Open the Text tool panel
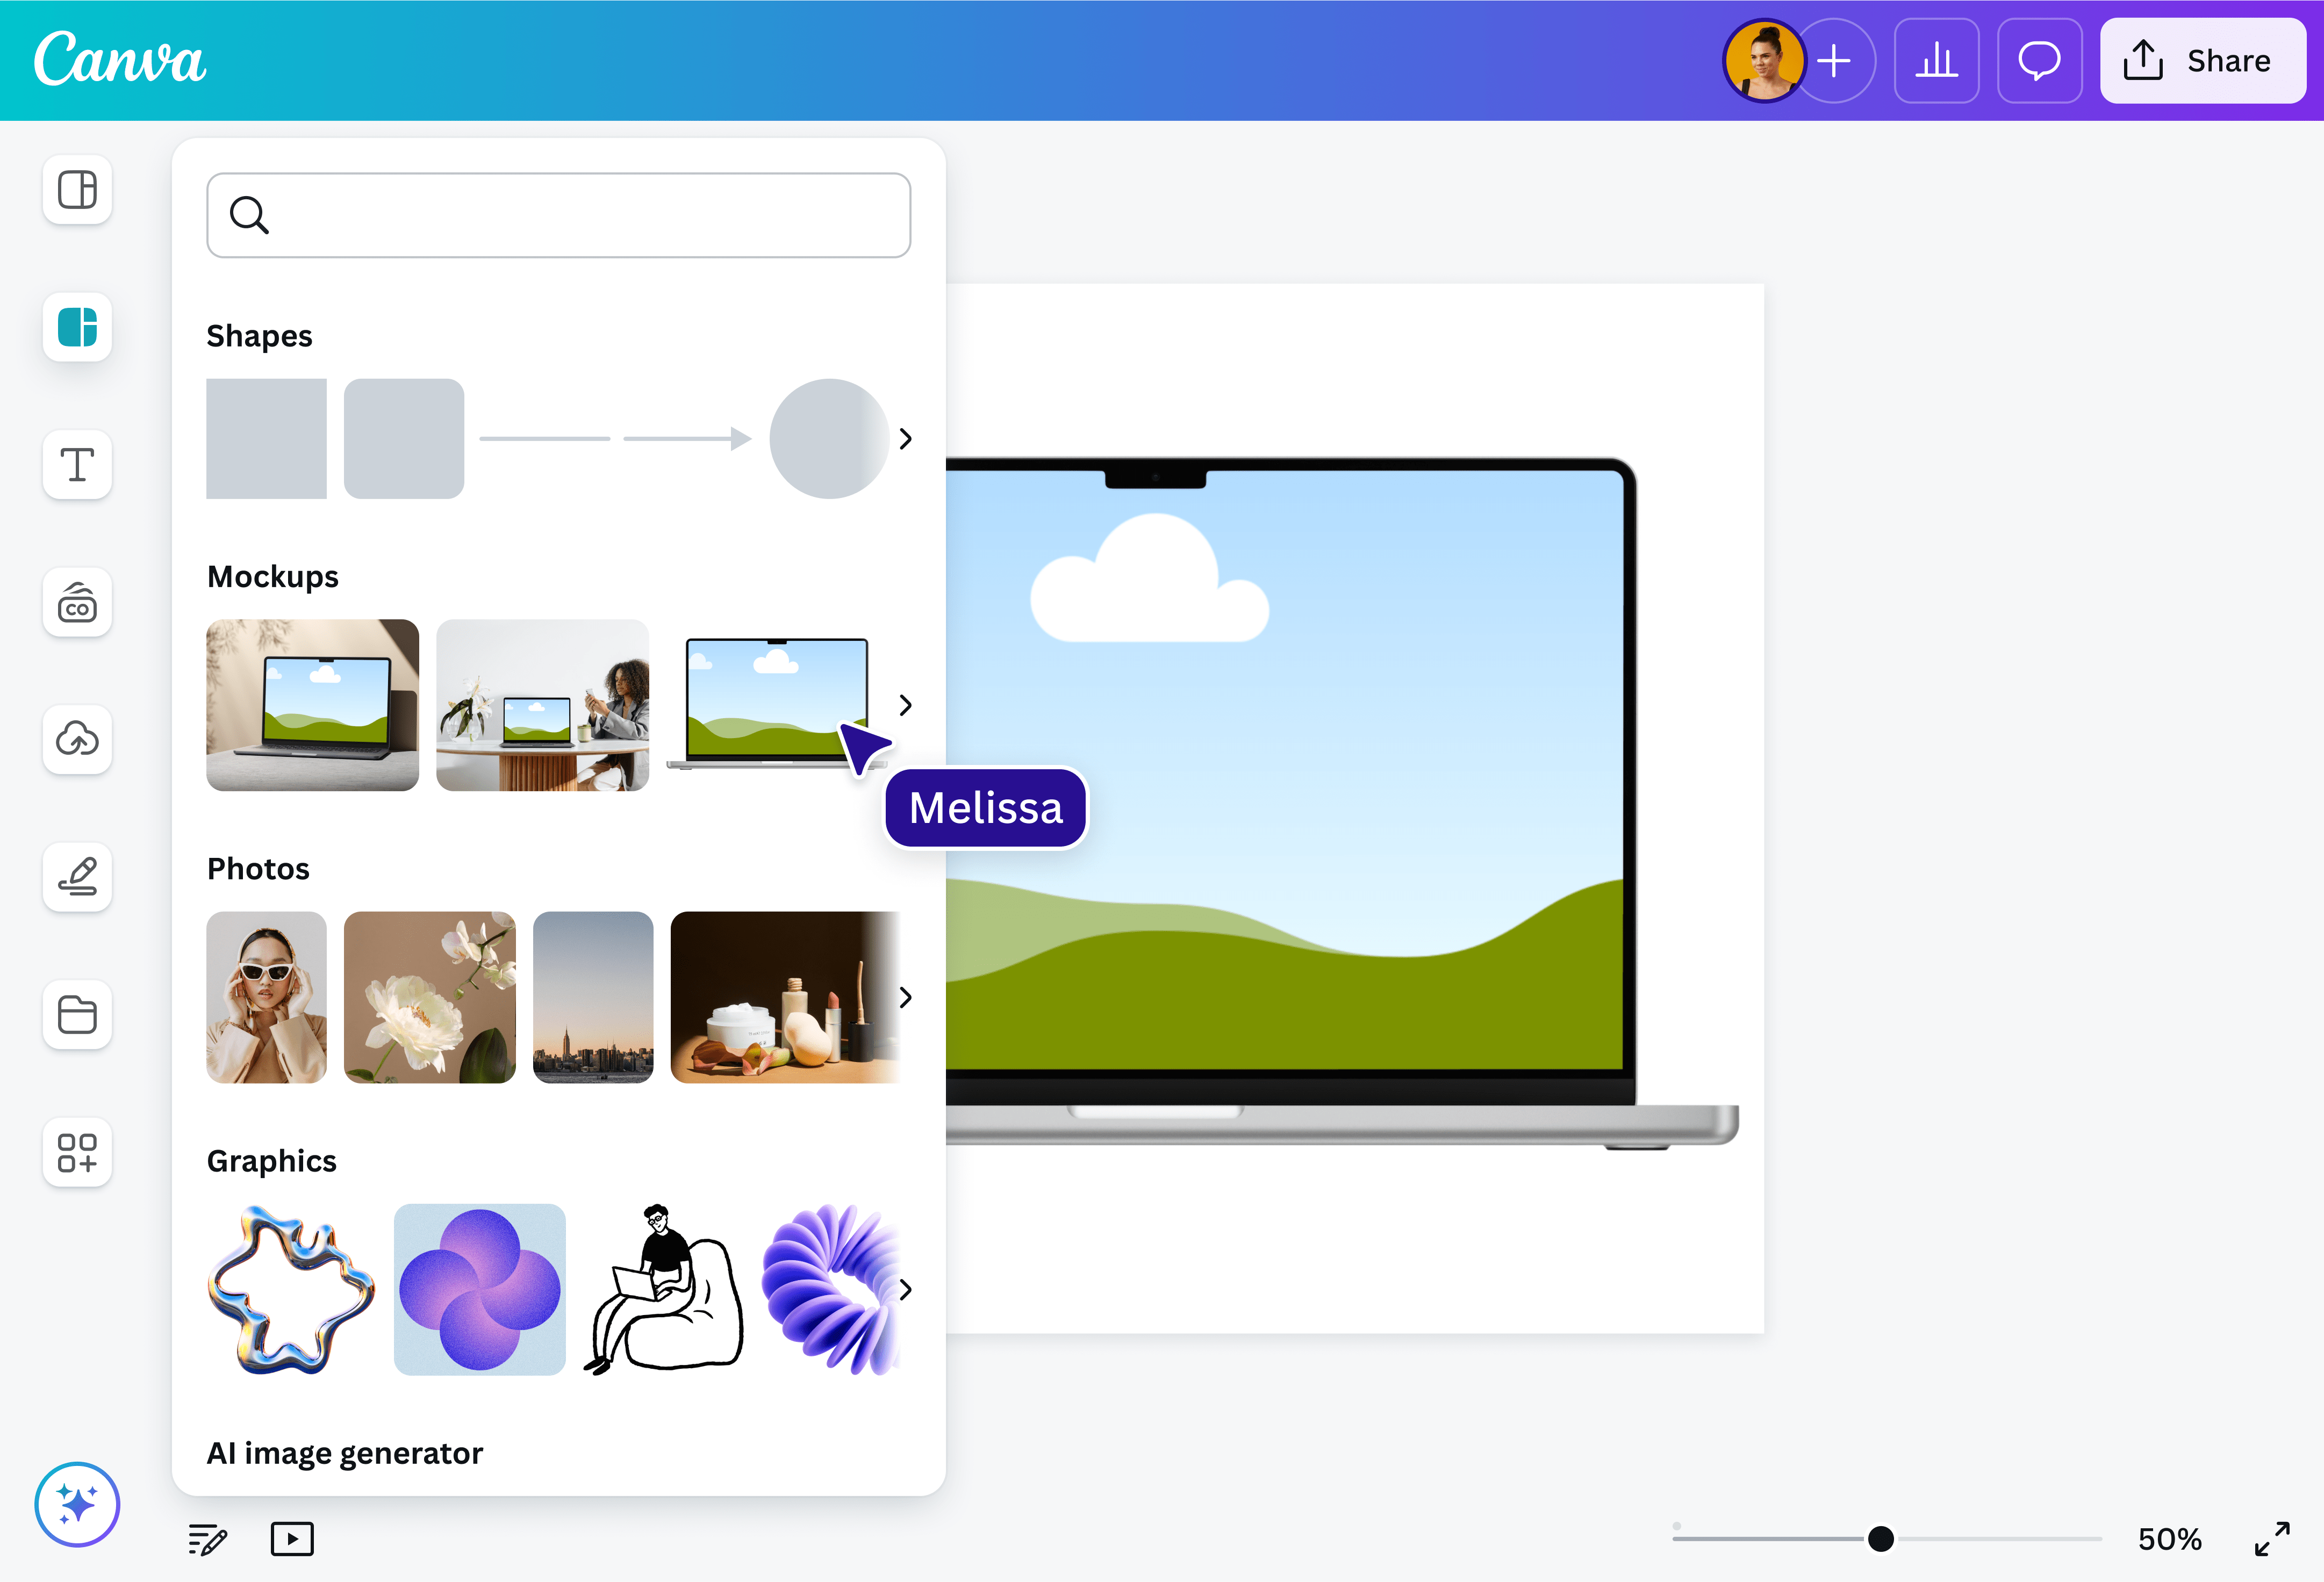 (x=77, y=465)
